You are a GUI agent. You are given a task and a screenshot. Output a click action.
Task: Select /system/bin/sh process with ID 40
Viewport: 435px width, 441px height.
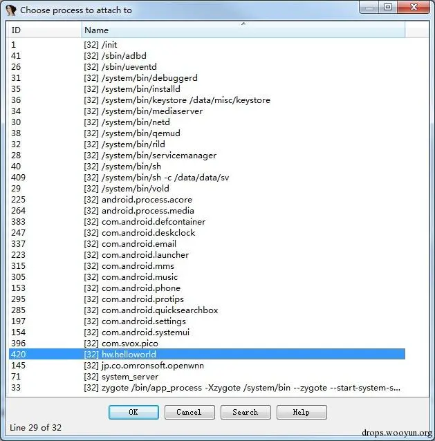207,166
